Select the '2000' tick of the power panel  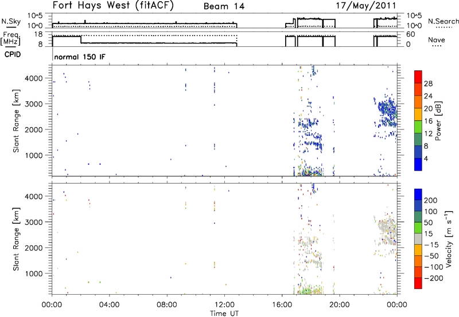(34, 129)
